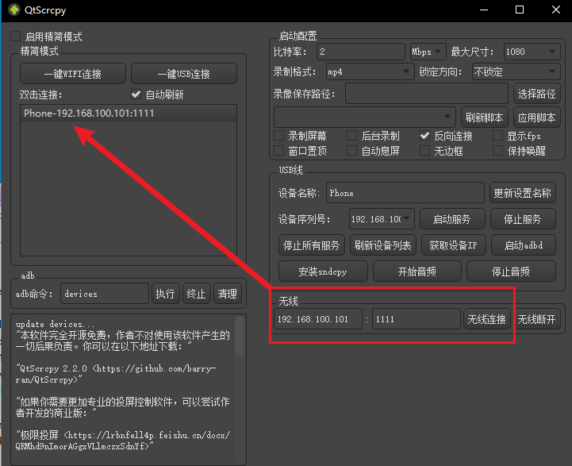The height and width of the screenshot is (466, 572).
Task: Click 启动服务 to start service
Action: coord(451,218)
